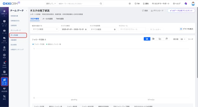
Task: Click the 更新 refresh button
Action: (145, 11)
